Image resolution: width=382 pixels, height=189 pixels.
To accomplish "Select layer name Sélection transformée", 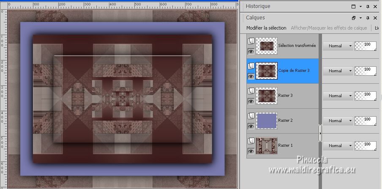I will pyautogui.click(x=297, y=46).
